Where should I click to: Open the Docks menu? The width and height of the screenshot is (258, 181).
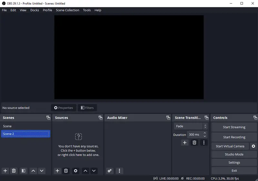click(35, 10)
